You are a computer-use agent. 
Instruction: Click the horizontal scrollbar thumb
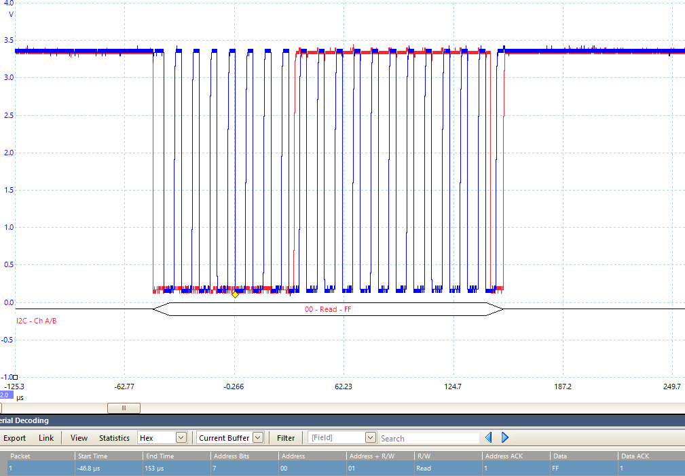click(124, 408)
